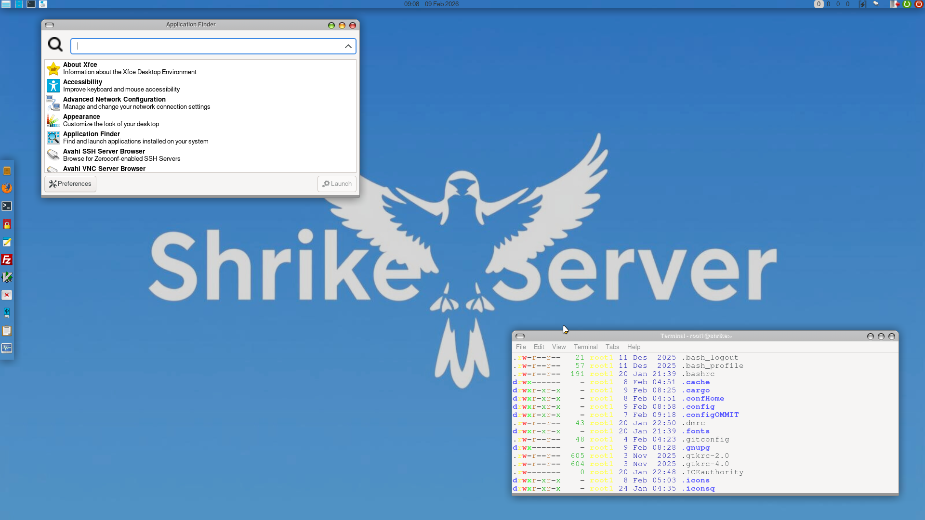
Task: Open the terminal icon in the dock
Action: coord(7,206)
